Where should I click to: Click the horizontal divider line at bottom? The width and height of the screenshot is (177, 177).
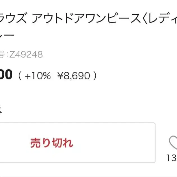coord(88,176)
